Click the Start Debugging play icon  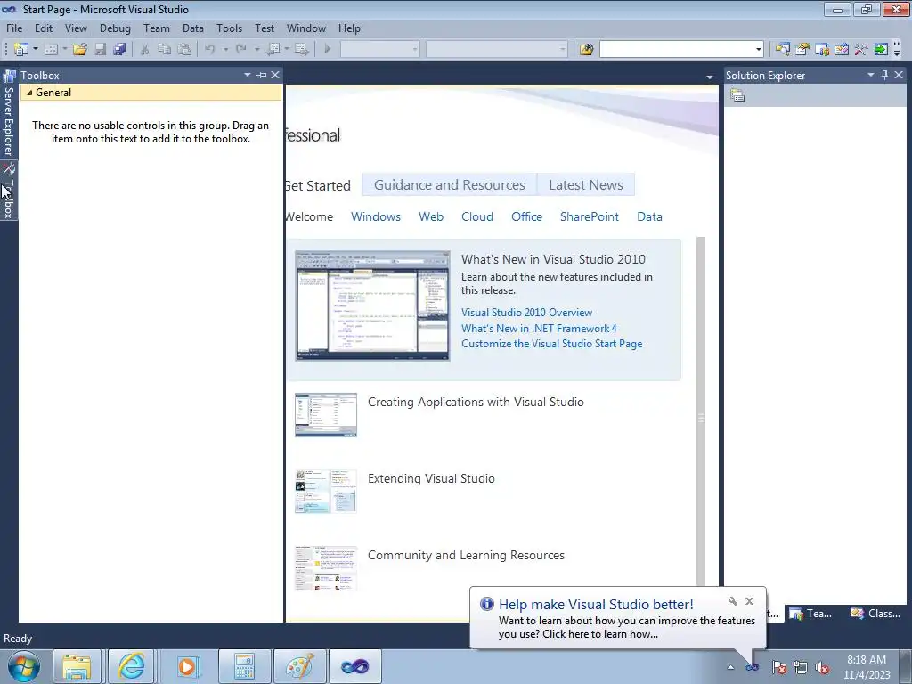point(328,50)
